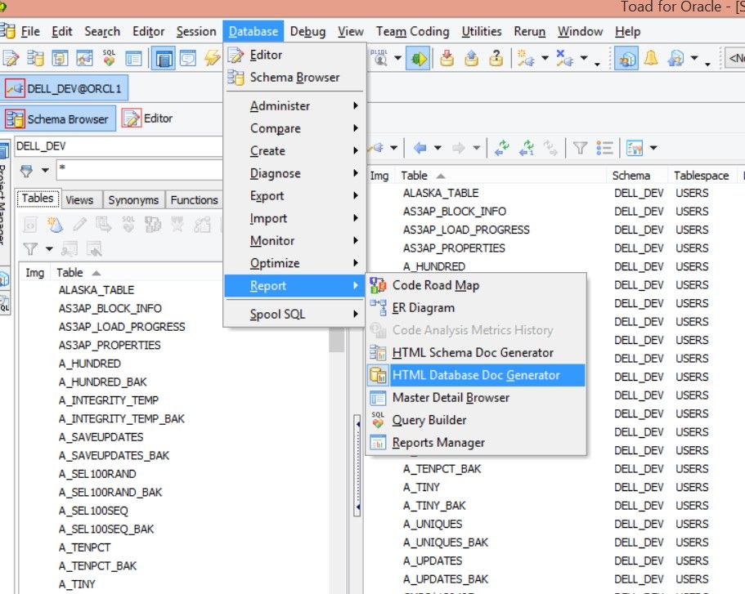745x594 pixels.
Task: Select A_INTEGRITY_TEMP_BAK in left list
Action: click(x=122, y=419)
